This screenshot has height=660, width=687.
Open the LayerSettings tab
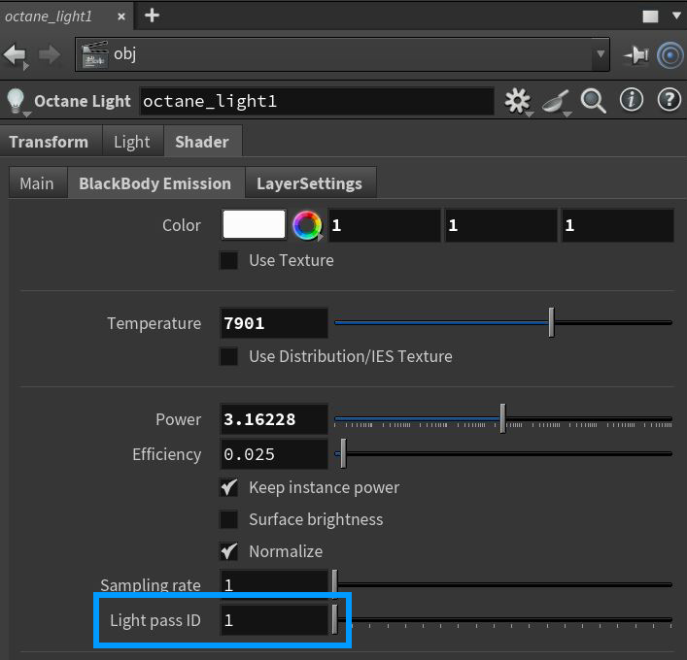(x=309, y=182)
